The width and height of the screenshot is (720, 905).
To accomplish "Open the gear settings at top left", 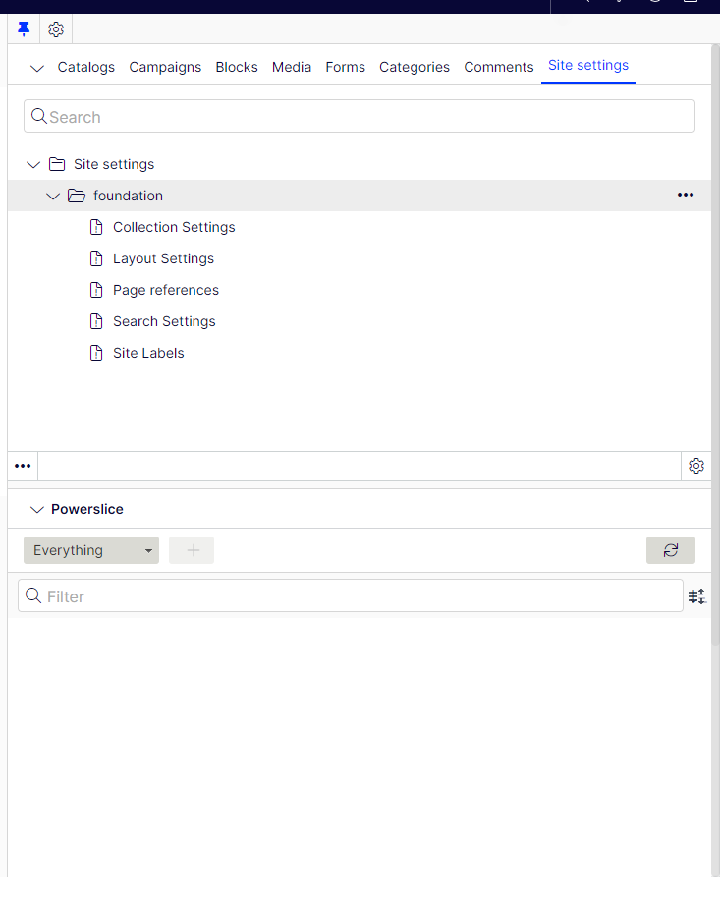I will coord(56,29).
